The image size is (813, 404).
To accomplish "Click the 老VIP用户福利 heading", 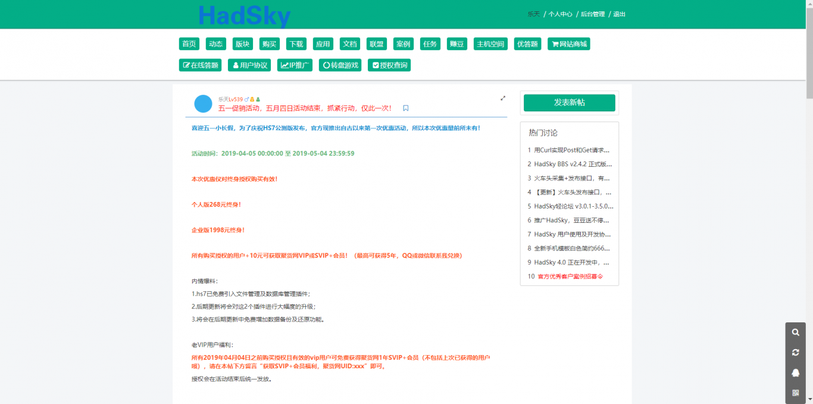I will (212, 345).
